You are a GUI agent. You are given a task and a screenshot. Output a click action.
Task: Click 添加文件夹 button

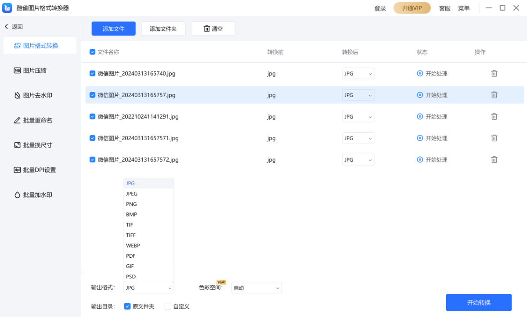pyautogui.click(x=163, y=29)
